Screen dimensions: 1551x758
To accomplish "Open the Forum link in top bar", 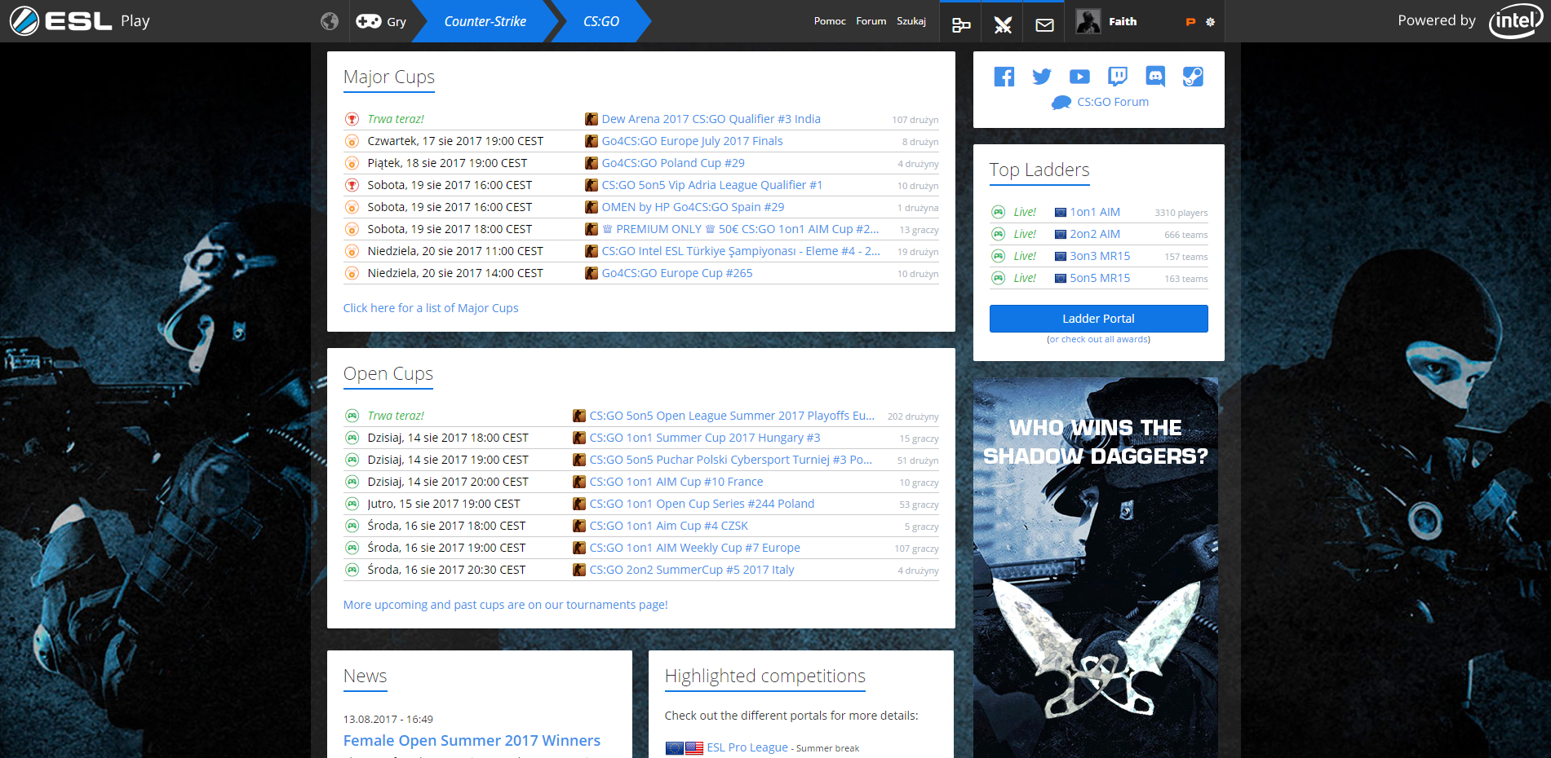I will 871,21.
